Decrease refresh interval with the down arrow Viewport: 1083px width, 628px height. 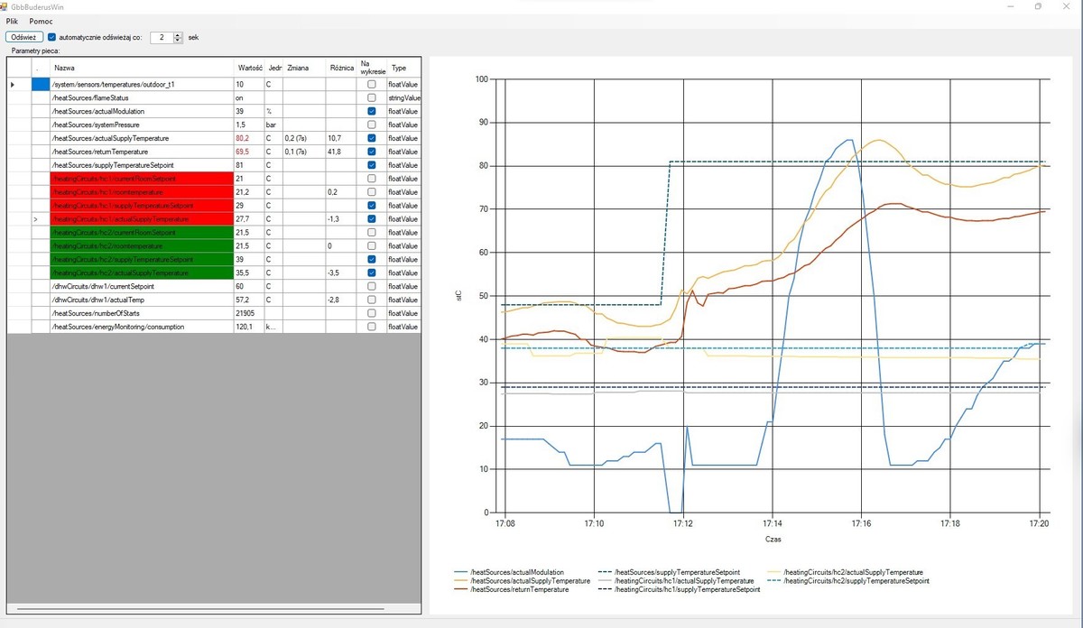point(178,41)
